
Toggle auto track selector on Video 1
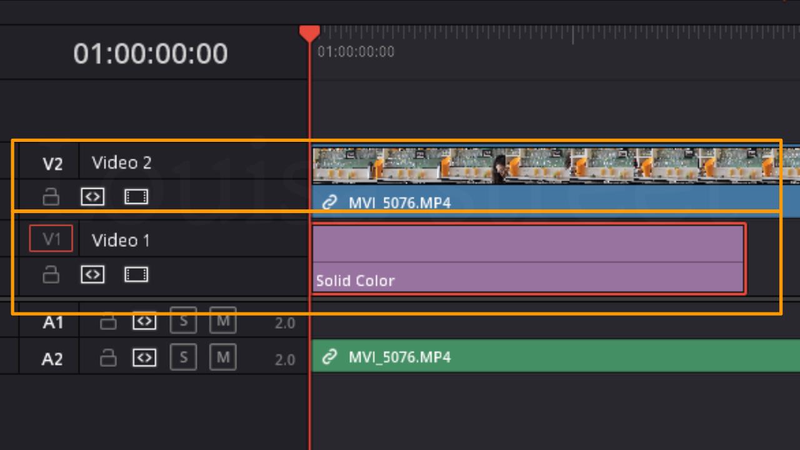92,274
